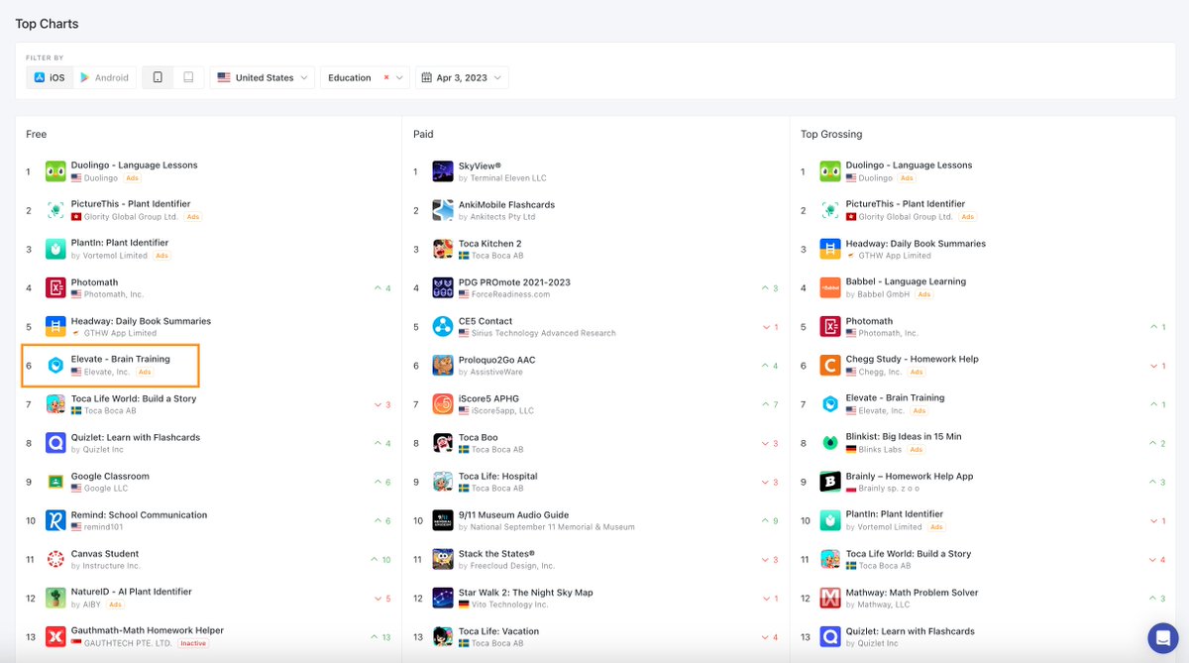Open Toca Life: Vacation app page
This screenshot has width=1189, height=663.
coord(498,631)
